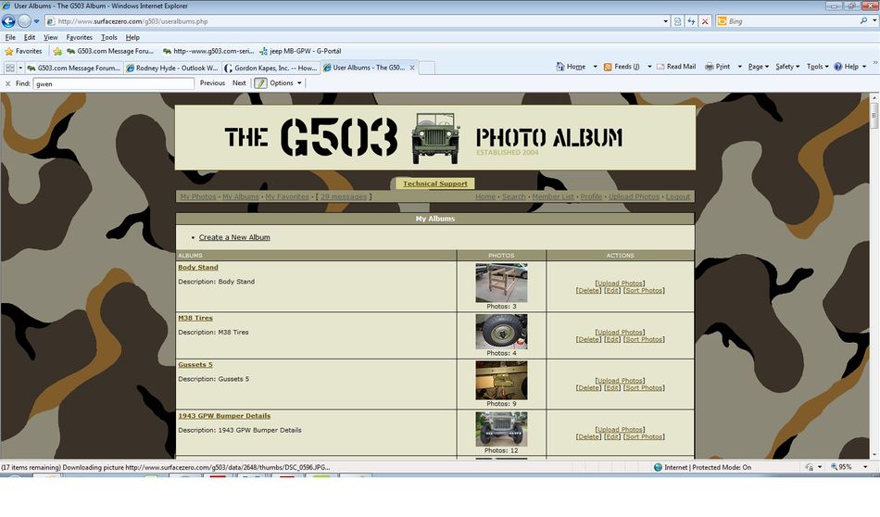Open the File menu

(x=10, y=37)
